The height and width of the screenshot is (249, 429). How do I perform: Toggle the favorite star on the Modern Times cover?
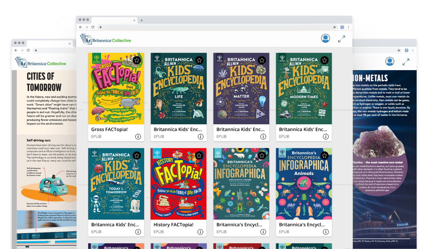click(x=325, y=60)
